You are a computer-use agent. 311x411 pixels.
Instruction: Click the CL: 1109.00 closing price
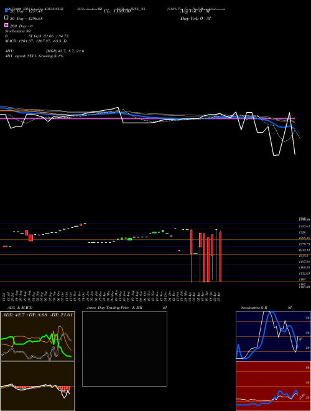117,11
